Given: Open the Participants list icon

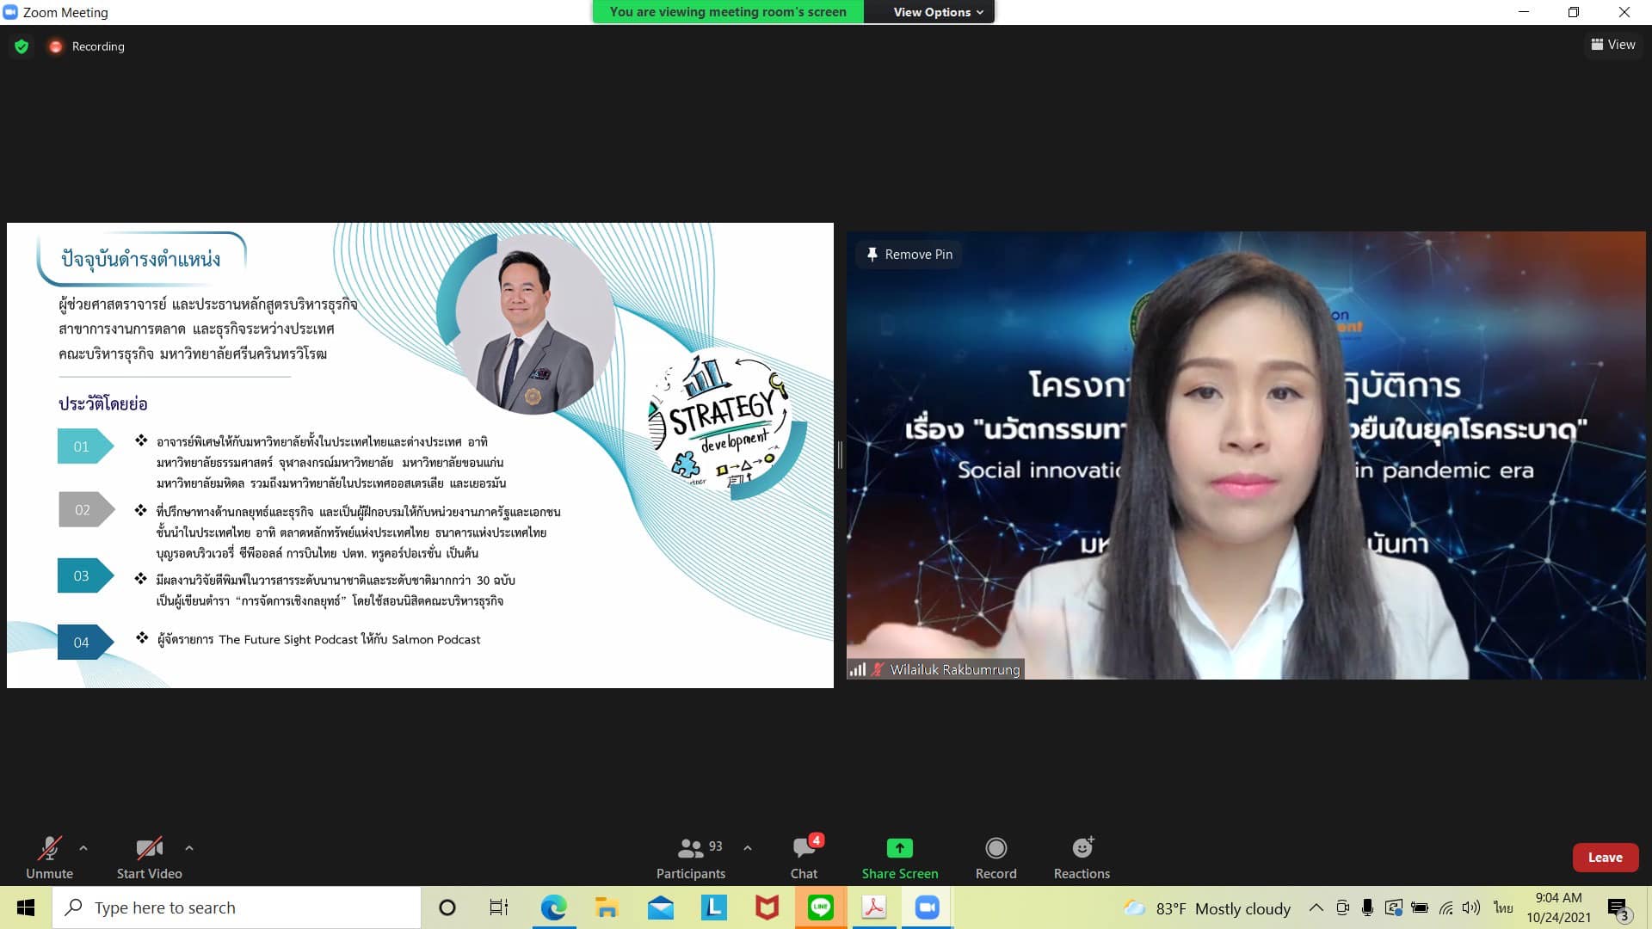Looking at the screenshot, I should coord(690,849).
